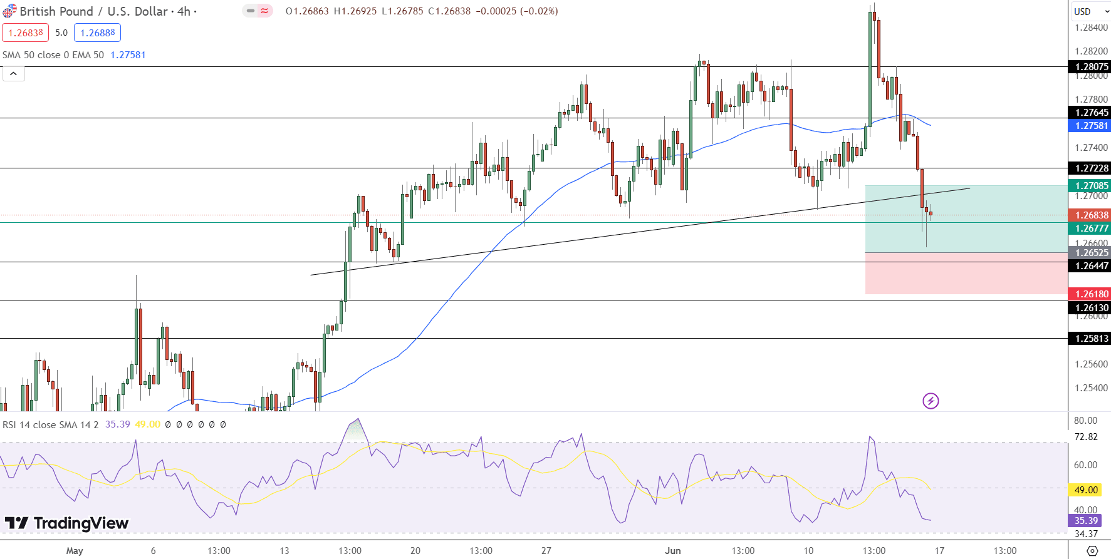Click the red sell price 1.26838 button
1111x559 pixels.
pyautogui.click(x=25, y=33)
